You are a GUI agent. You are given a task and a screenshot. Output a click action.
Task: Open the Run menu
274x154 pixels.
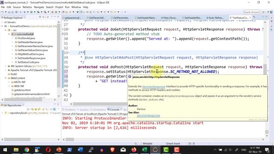tap(67, 7)
